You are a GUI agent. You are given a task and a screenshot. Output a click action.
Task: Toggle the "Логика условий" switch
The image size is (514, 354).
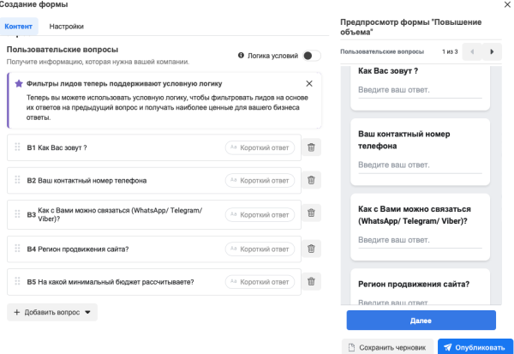point(312,56)
